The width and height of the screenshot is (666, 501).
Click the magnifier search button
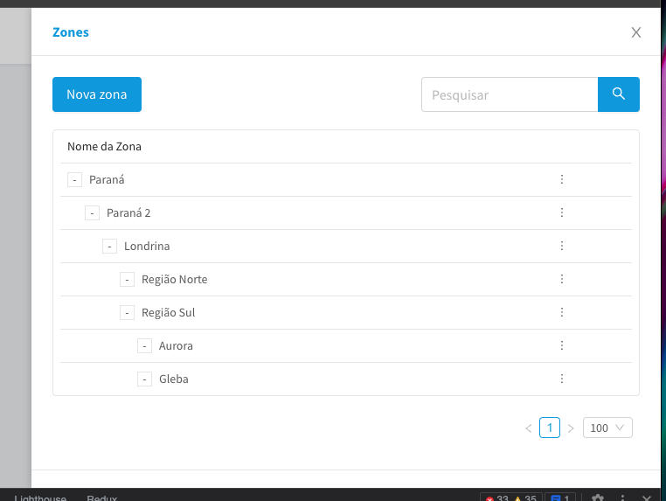click(x=618, y=94)
